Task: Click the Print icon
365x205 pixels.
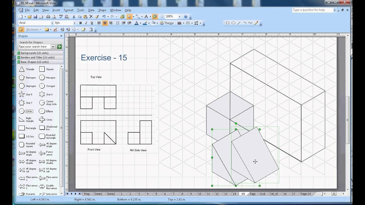Action: 48,17
